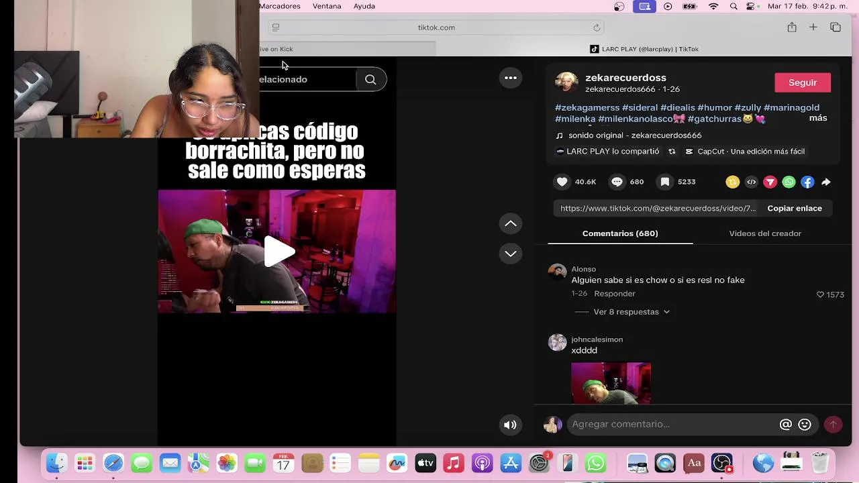Click Copiar enlace button
Screen dimensions: 859x483
[x=795, y=209]
